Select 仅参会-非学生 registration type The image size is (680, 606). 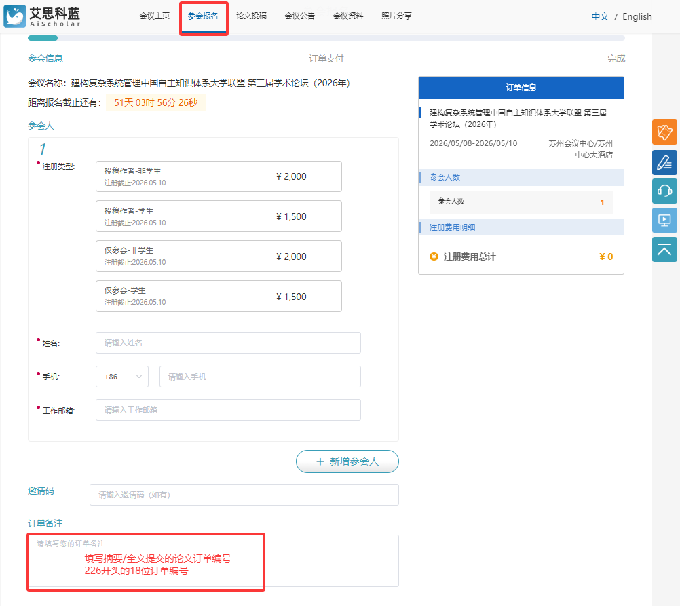click(219, 257)
